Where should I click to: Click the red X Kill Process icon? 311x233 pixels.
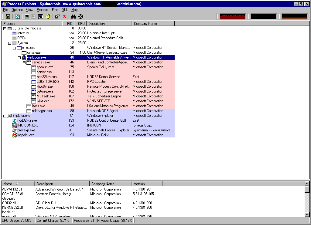(64, 17)
